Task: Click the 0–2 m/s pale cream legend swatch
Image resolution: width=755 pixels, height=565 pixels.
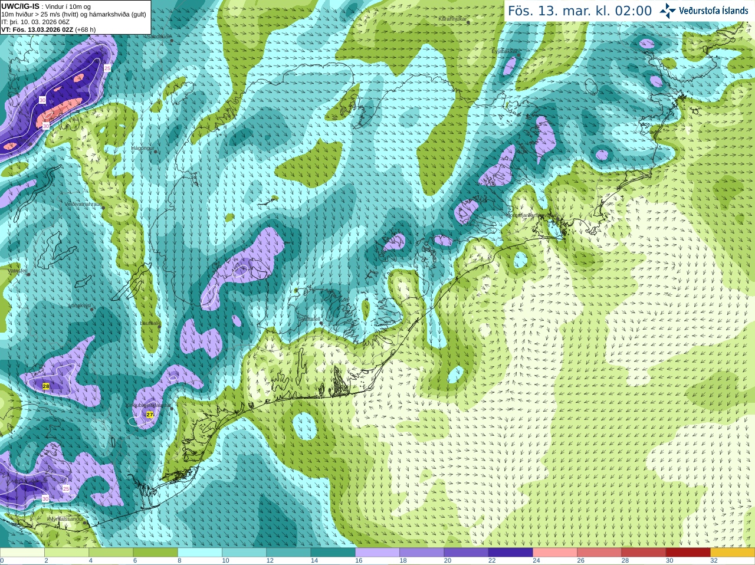Action: [x=22, y=553]
